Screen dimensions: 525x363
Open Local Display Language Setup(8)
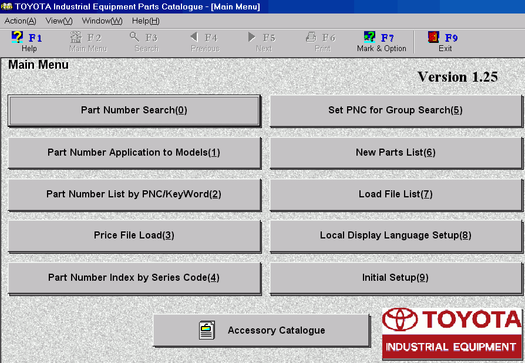[x=396, y=236]
